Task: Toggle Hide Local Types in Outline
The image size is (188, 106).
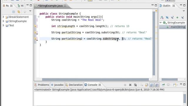Action: (182, 18)
